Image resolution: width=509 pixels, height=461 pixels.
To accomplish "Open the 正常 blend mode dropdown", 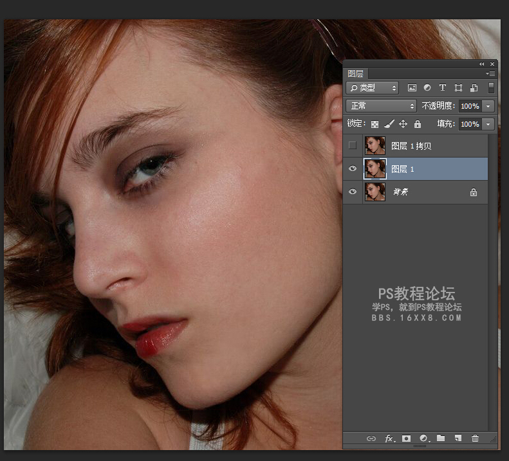I will pyautogui.click(x=381, y=106).
